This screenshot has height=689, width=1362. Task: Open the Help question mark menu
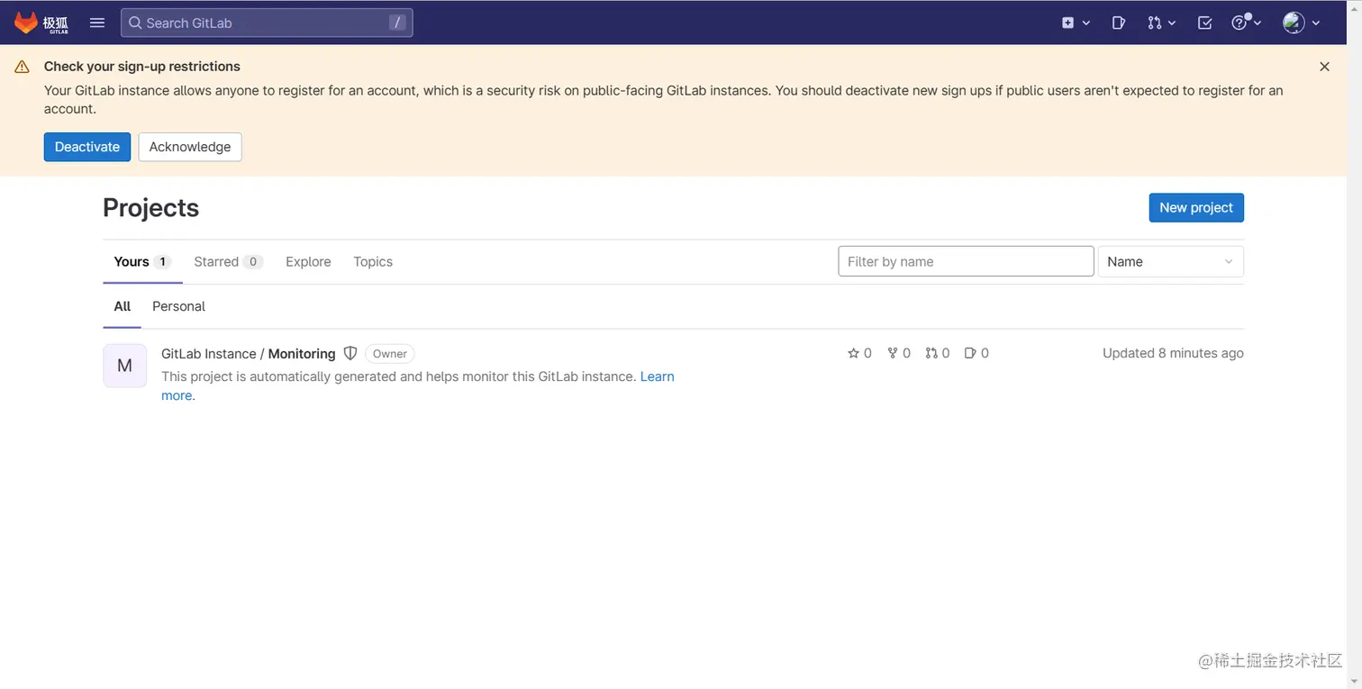1246,23
